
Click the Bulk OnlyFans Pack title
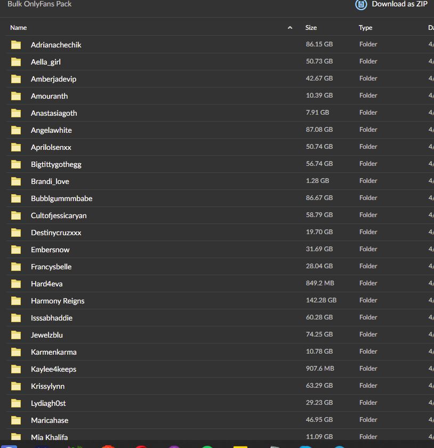39,4
